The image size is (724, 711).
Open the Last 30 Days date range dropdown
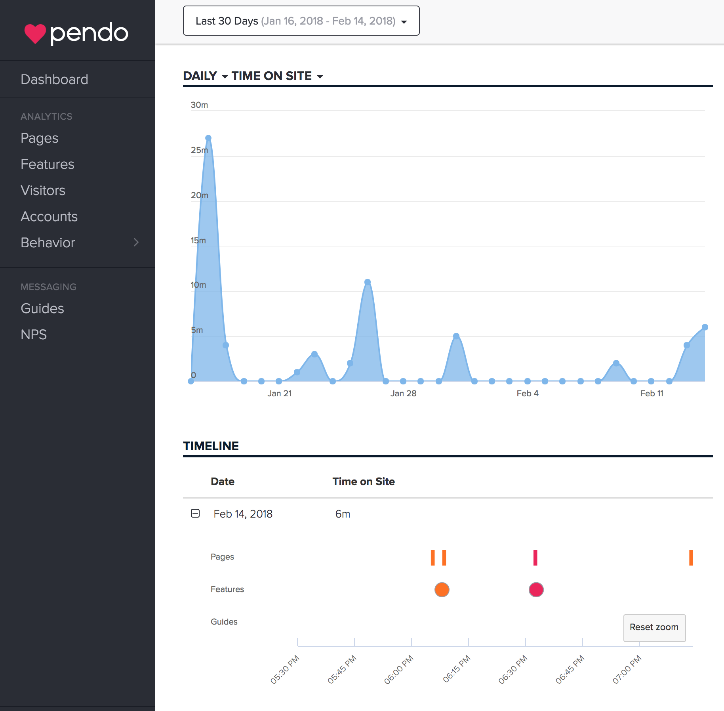301,21
